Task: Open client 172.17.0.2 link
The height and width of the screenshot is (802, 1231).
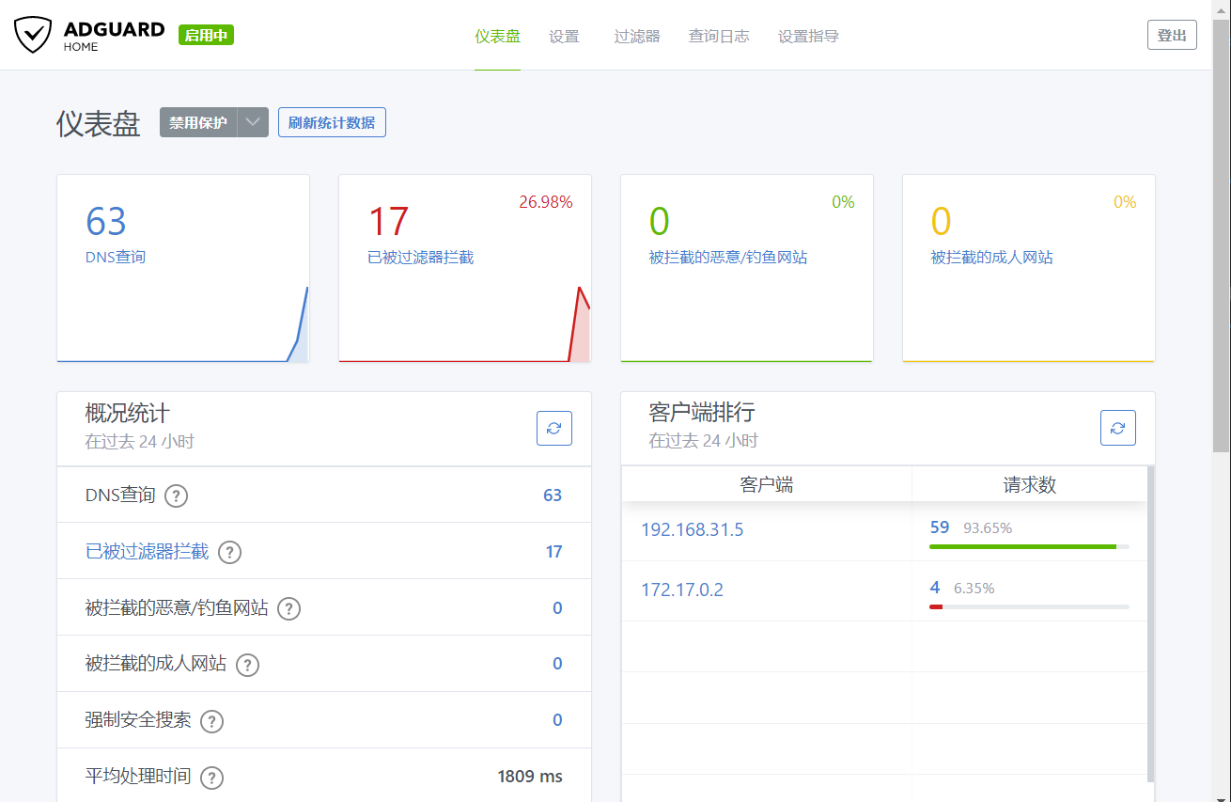Action: 682,590
